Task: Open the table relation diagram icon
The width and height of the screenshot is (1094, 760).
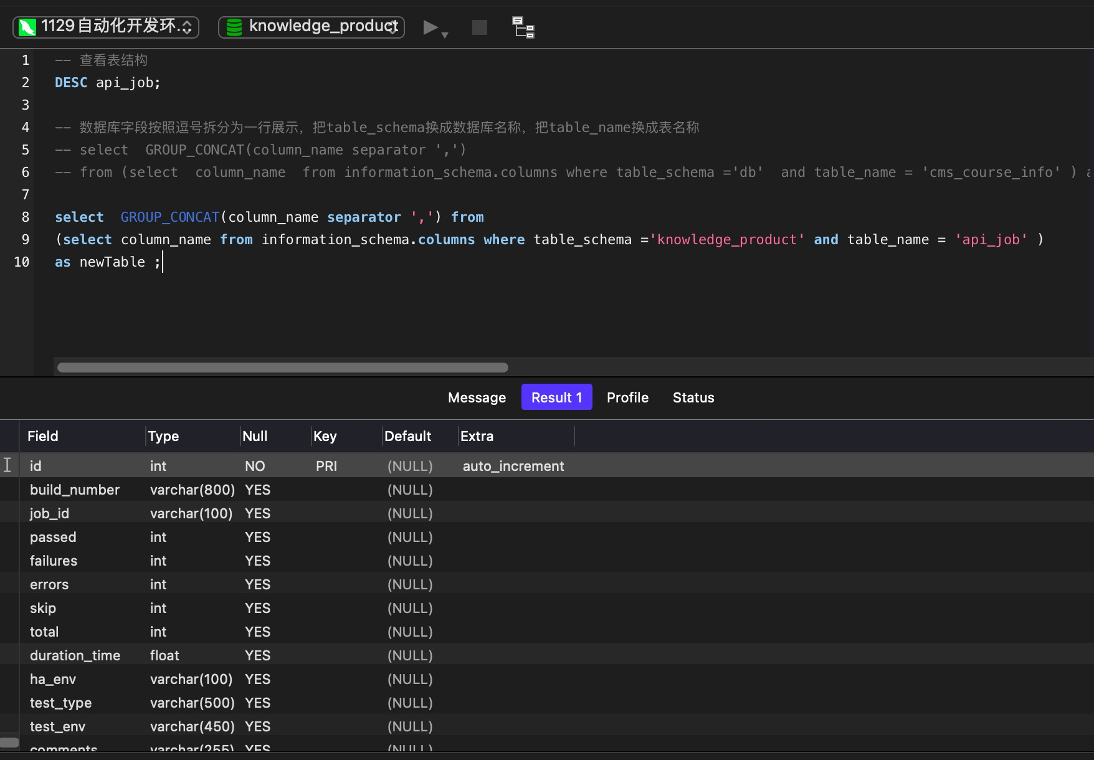Action: (523, 27)
